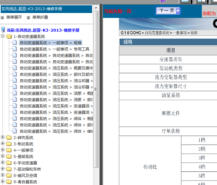
Task: Click the 6-手动变速器 folder icon
Action: tap(9, 163)
